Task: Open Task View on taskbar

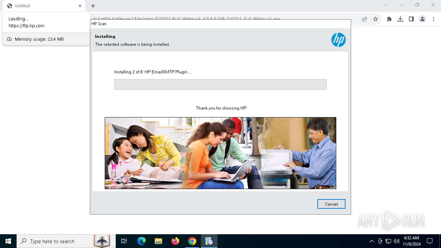Action: click(124, 241)
